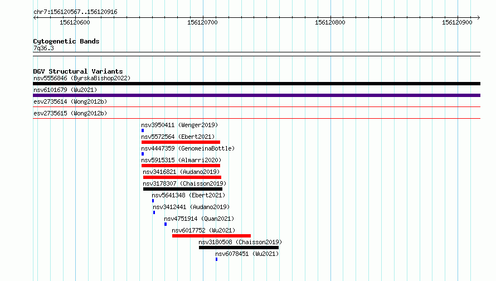Click ruler position 156120900
The height and width of the screenshot is (281, 496).
[457, 22]
